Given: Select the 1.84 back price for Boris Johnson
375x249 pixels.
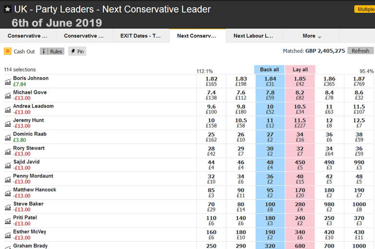Looking at the screenshot, I should point(269,82).
